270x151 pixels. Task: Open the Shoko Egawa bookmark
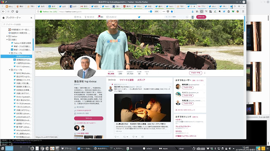click(x=22, y=97)
